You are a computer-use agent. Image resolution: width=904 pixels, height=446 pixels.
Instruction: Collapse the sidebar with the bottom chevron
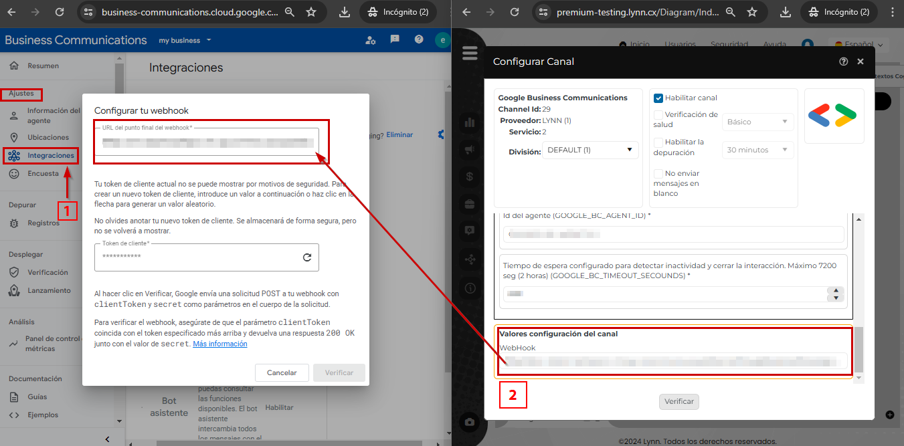[x=108, y=439]
